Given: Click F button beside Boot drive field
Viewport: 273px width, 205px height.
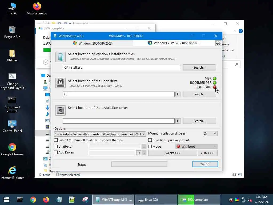Looking at the screenshot, I should (x=178, y=94).
